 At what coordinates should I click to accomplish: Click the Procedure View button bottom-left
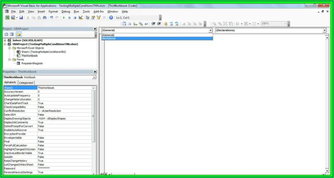pos(102,174)
